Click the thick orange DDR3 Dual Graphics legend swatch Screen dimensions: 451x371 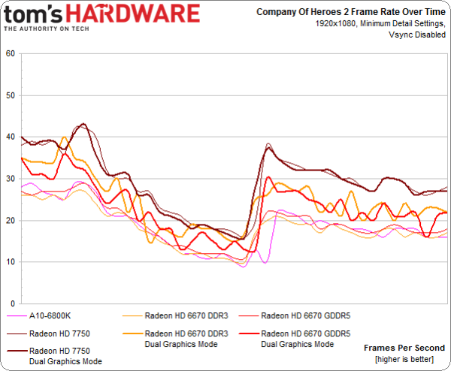pos(132,333)
